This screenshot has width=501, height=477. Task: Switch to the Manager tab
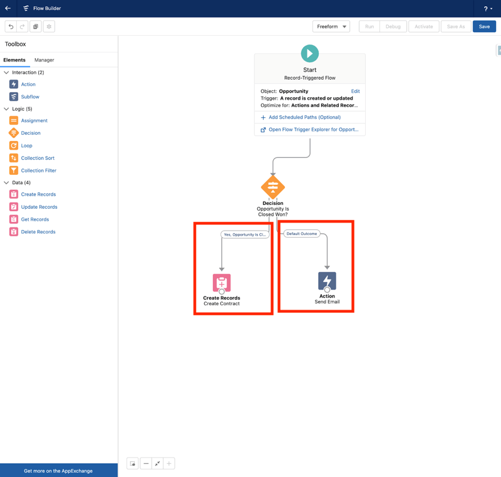tap(44, 60)
